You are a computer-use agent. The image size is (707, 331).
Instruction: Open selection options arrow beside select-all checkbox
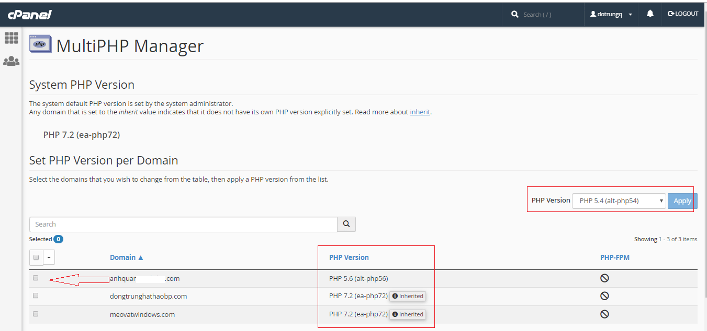click(49, 257)
